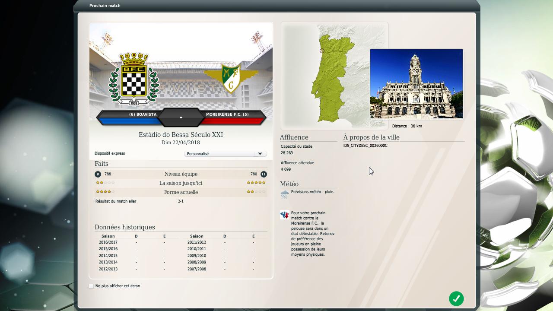Click Boavista's team level value 788
Viewport: 553px width, 311px height.
[108, 174]
